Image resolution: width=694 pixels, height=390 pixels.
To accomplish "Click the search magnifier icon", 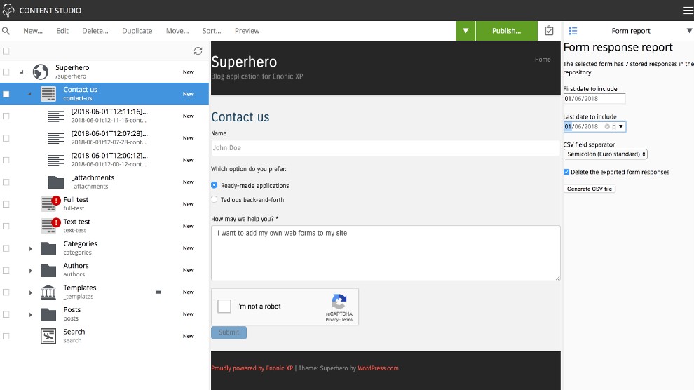I will click(6, 31).
